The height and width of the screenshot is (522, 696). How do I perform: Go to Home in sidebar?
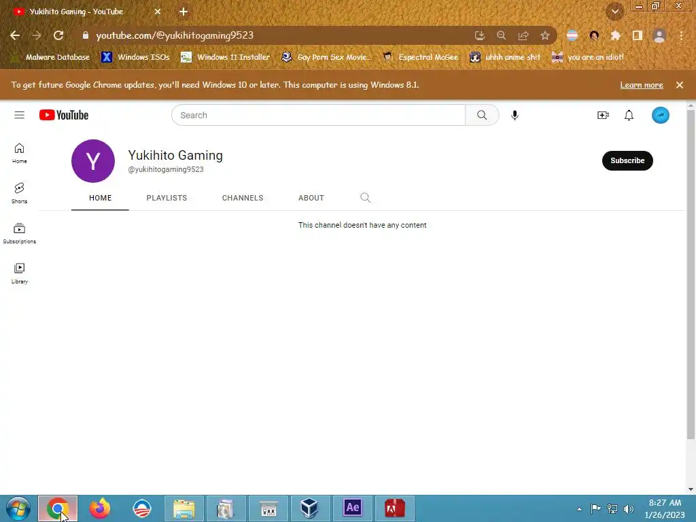click(19, 153)
